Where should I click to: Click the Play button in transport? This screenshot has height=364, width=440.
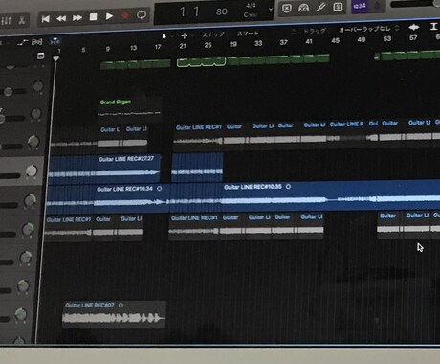(109, 16)
